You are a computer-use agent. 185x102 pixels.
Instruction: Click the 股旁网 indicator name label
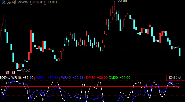click(5, 78)
